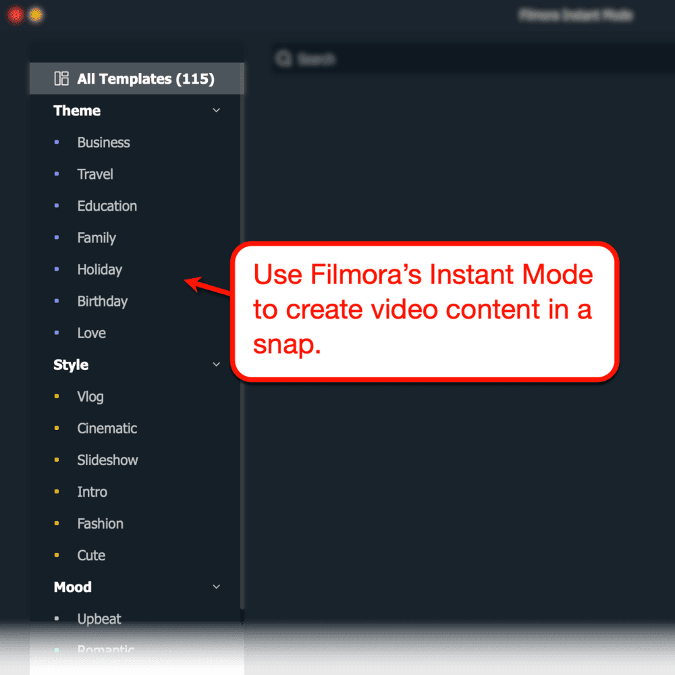This screenshot has width=675, height=675.
Task: Collapse the Mood section
Action: 216,587
